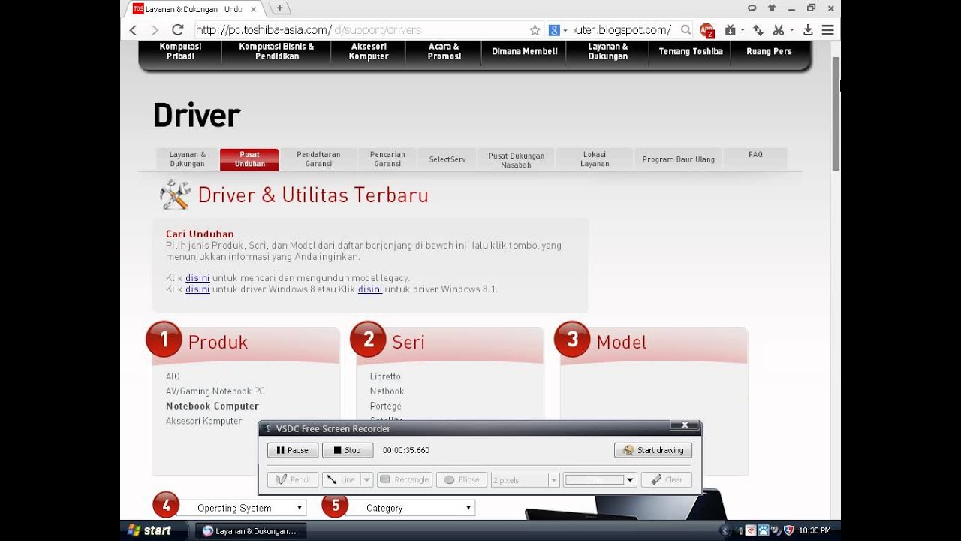Select AIO in the Produk list

pyautogui.click(x=173, y=376)
